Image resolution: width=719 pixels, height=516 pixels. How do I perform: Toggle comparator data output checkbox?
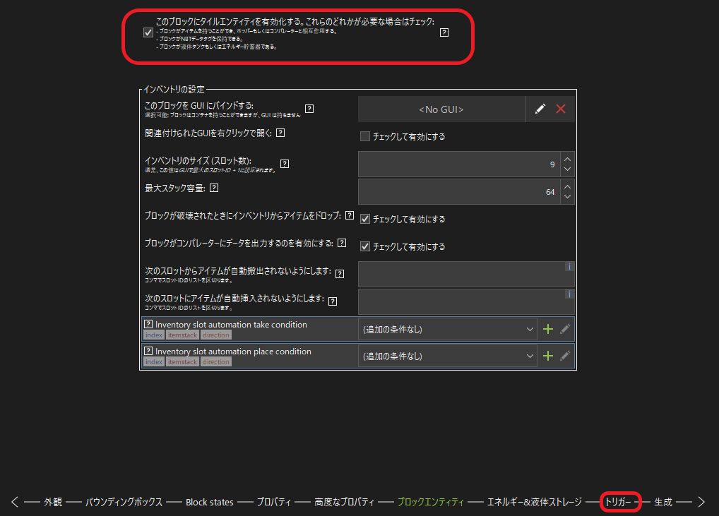point(365,246)
